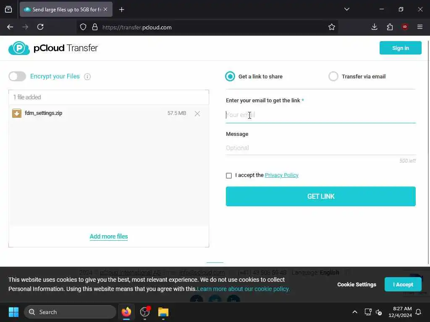Toggle the Encrypt your Files switch

click(x=17, y=76)
